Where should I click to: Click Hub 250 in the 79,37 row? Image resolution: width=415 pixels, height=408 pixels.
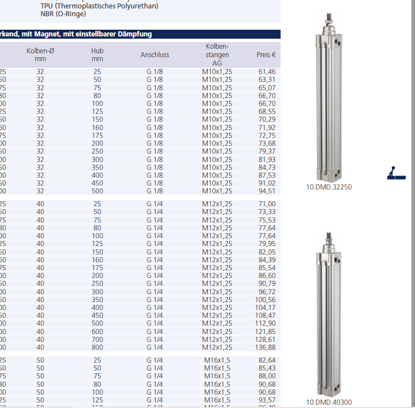click(x=97, y=151)
